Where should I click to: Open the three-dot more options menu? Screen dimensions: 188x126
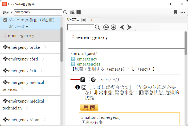[183, 12]
